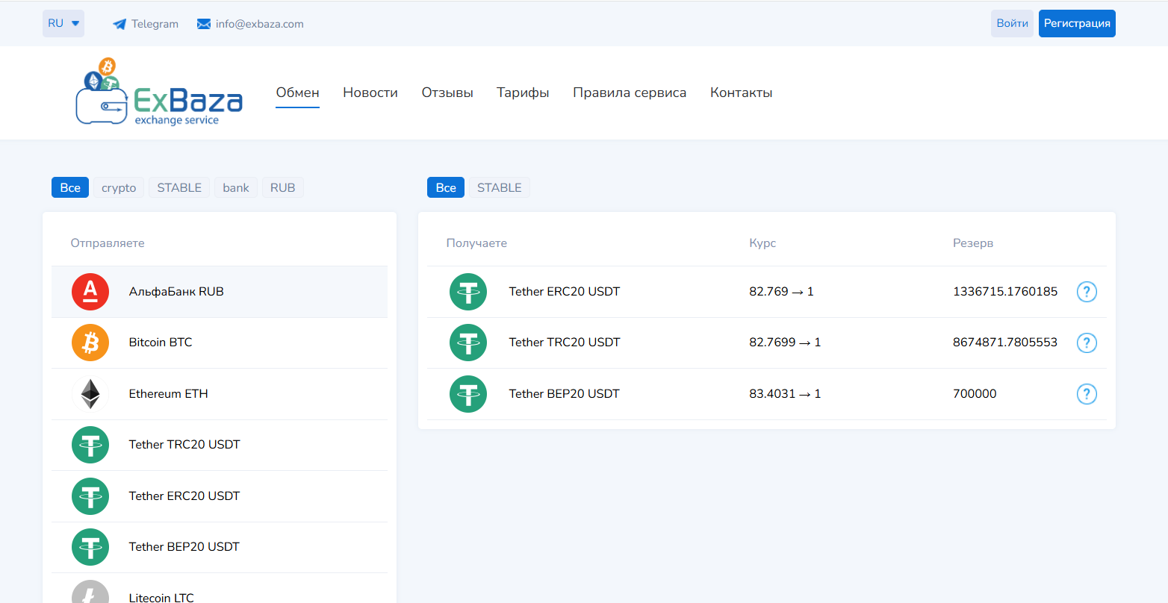Filter sending options by crypto
The image size is (1168, 603).
coord(118,187)
